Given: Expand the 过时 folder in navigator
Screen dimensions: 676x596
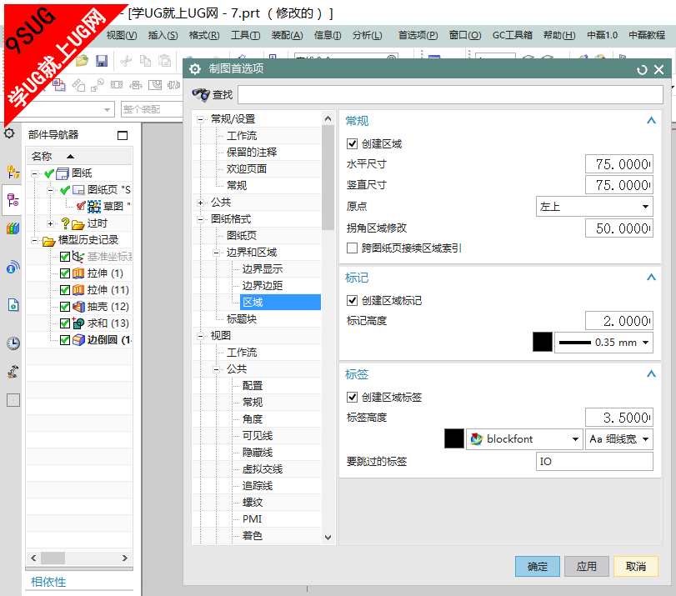Looking at the screenshot, I should (x=51, y=223).
